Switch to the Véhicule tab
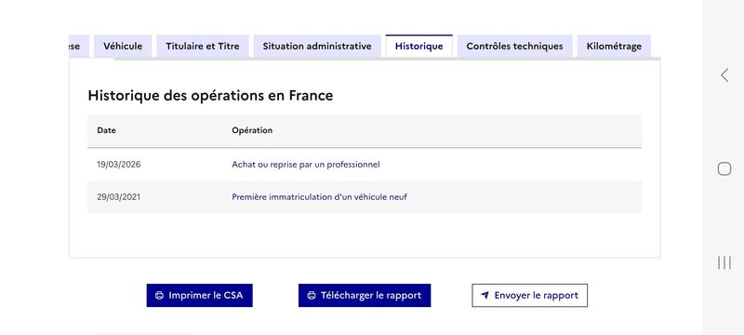 (x=123, y=46)
